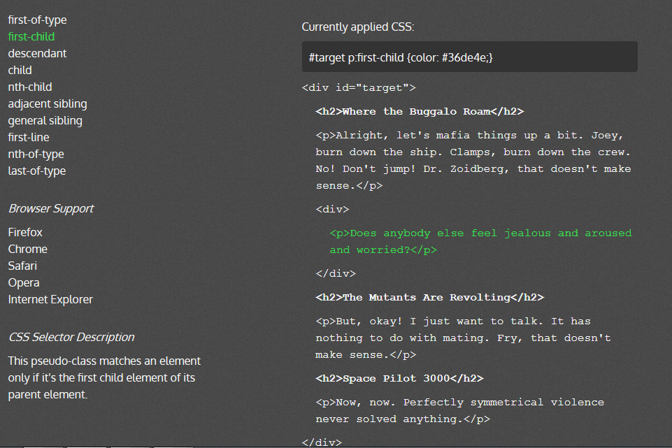The height and width of the screenshot is (448, 672).
Task: Click the "Space Pilot 3000" h2 line
Action: point(399,379)
